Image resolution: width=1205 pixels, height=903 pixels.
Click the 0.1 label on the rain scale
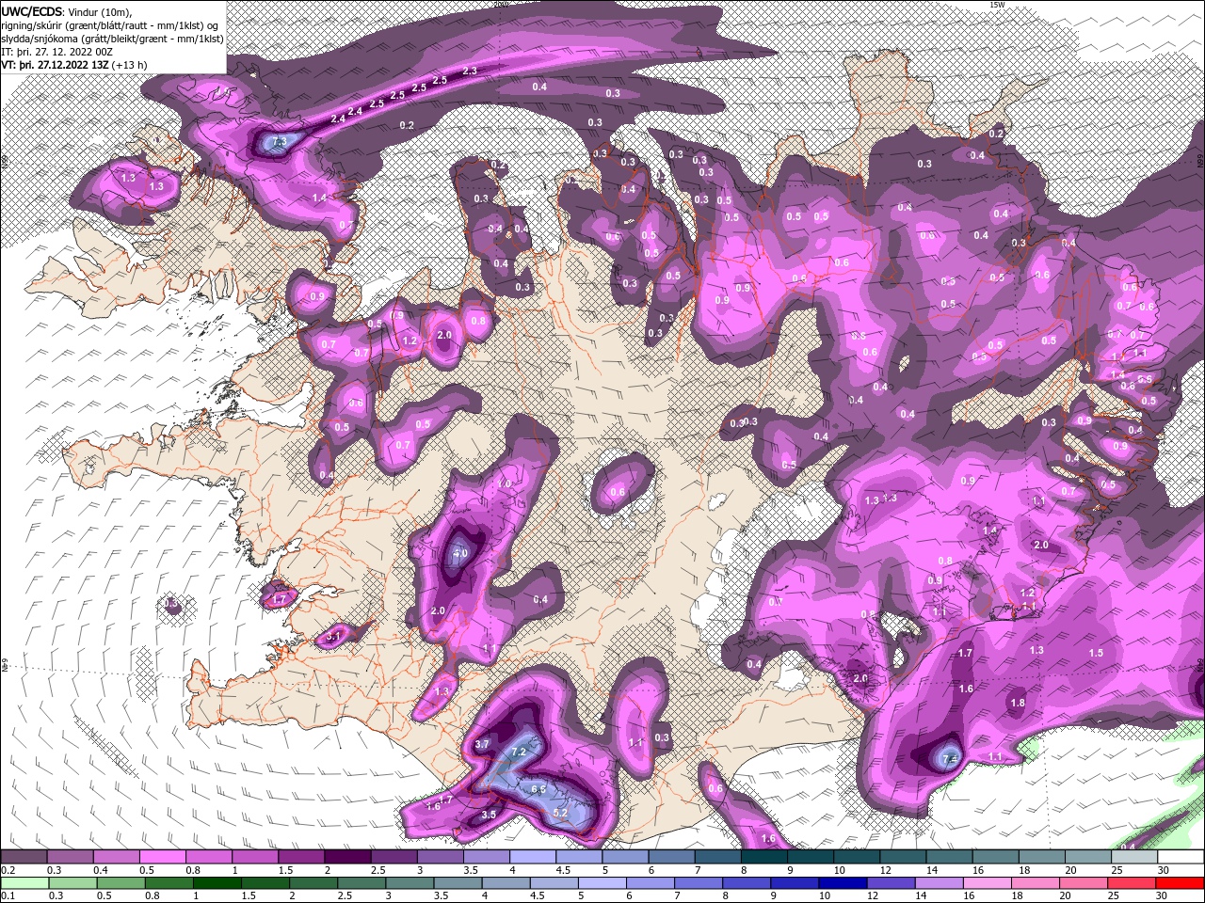click(x=8, y=896)
